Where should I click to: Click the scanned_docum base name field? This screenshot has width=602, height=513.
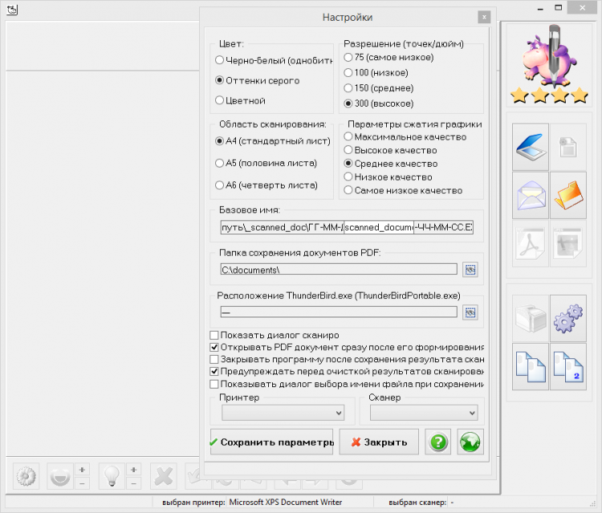(x=379, y=228)
